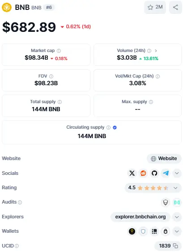The width and height of the screenshot is (183, 252).
Task: Click the 3.08% Vol/Mkt Cap value
Action: pyautogui.click(x=138, y=83)
